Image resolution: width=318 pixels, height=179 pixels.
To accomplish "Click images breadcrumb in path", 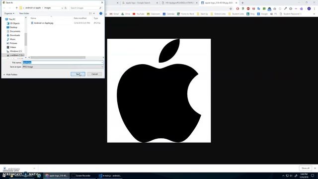I will 48,8.
